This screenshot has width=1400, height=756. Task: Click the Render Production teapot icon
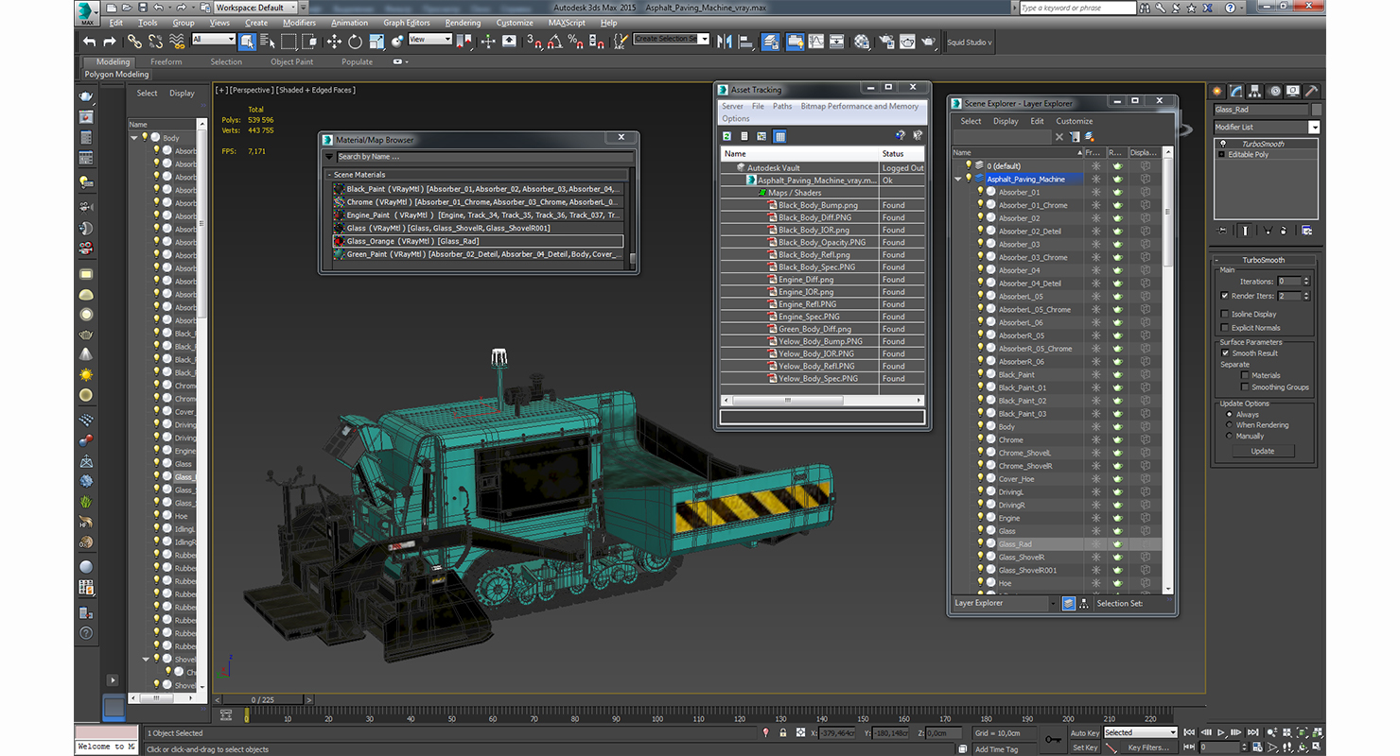pos(929,42)
